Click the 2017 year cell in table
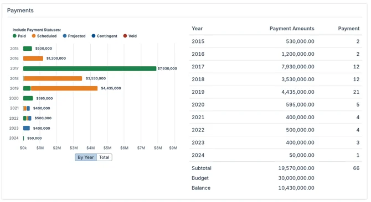Screen dimensions: 371x202 198,67
